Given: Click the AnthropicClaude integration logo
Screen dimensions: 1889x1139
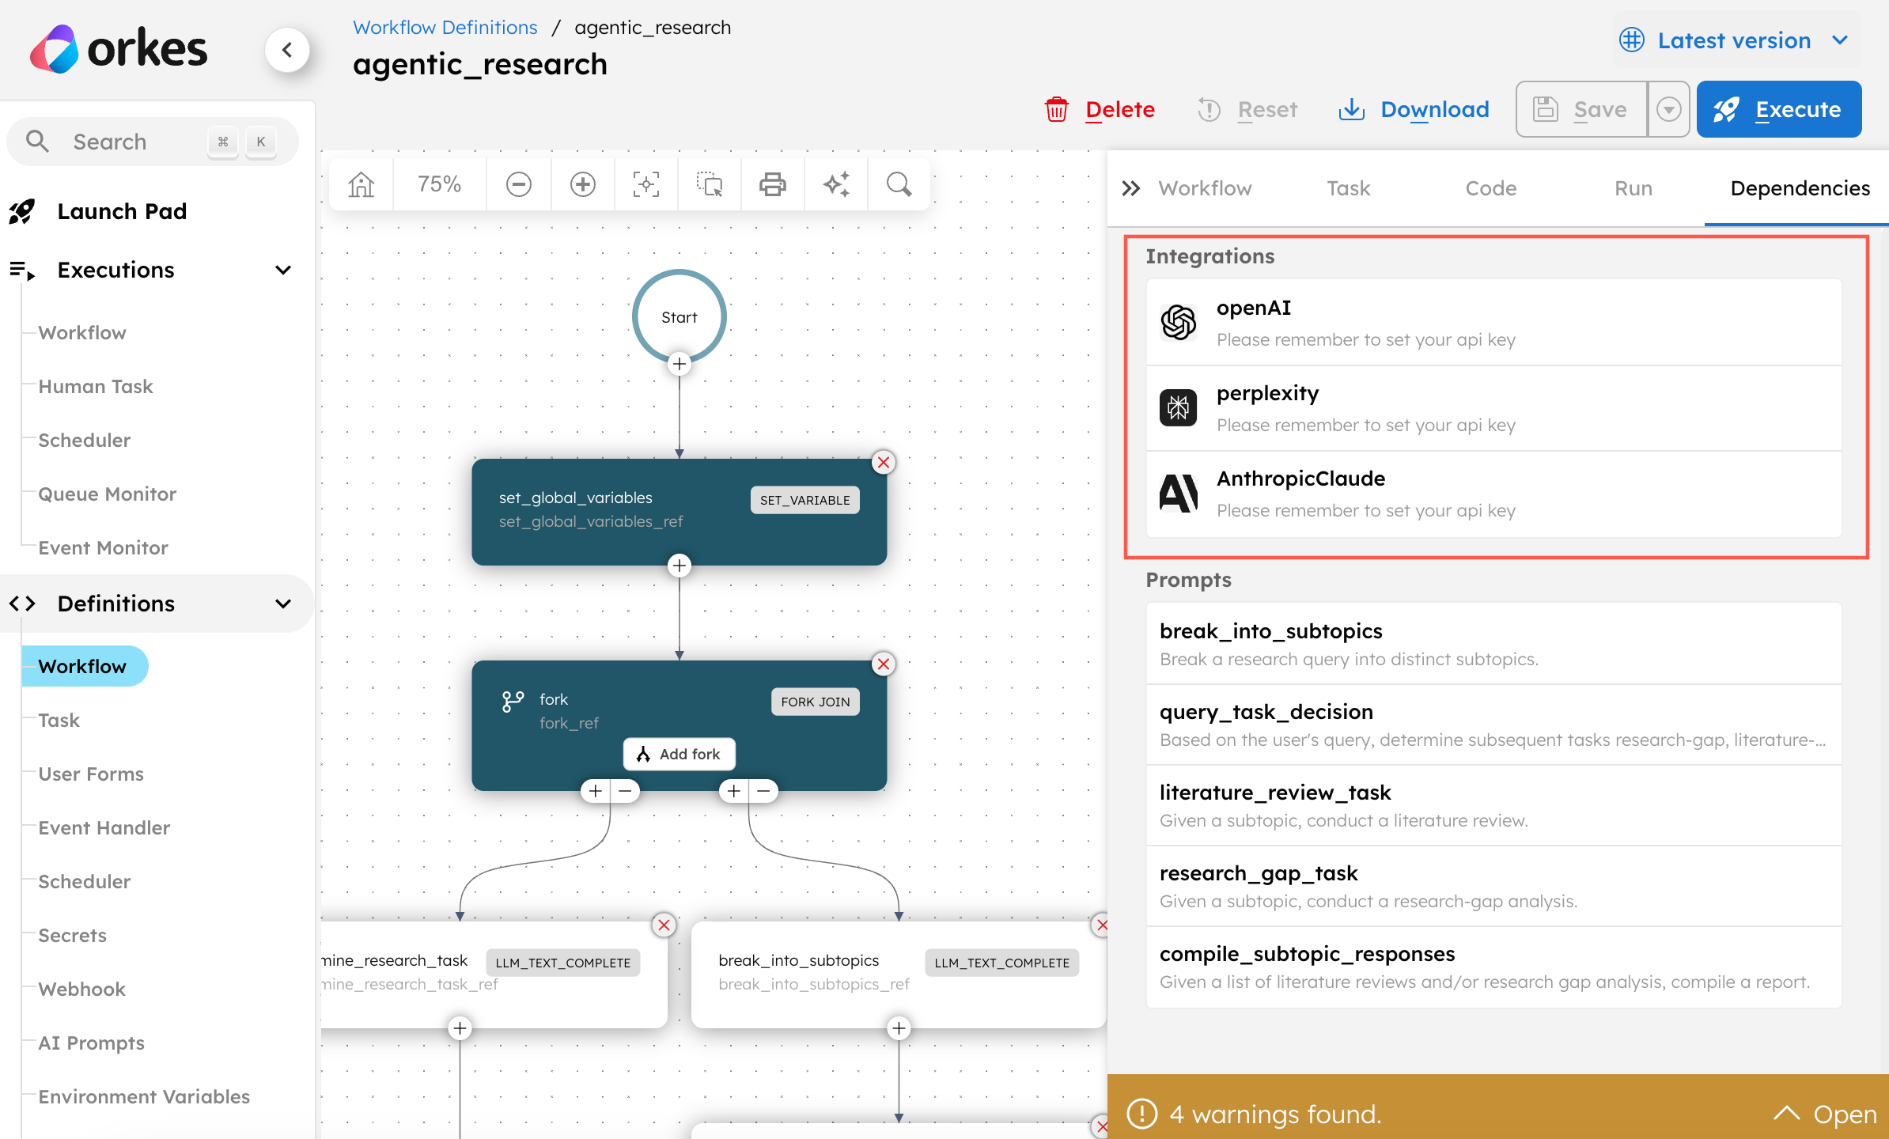Looking at the screenshot, I should point(1179,494).
